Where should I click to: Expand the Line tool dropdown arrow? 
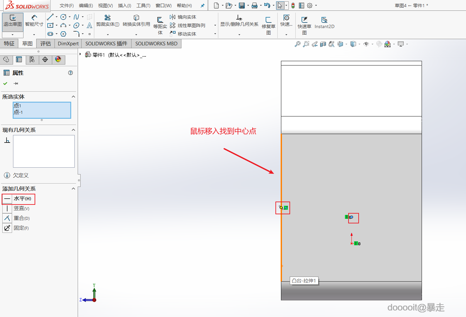(56, 17)
